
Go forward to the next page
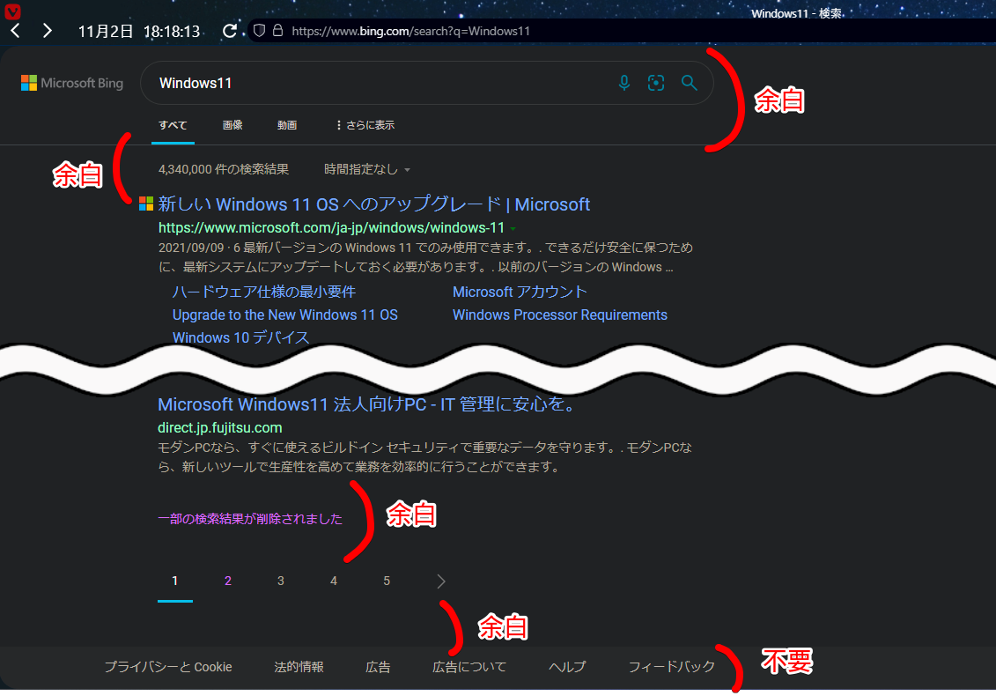[47, 31]
